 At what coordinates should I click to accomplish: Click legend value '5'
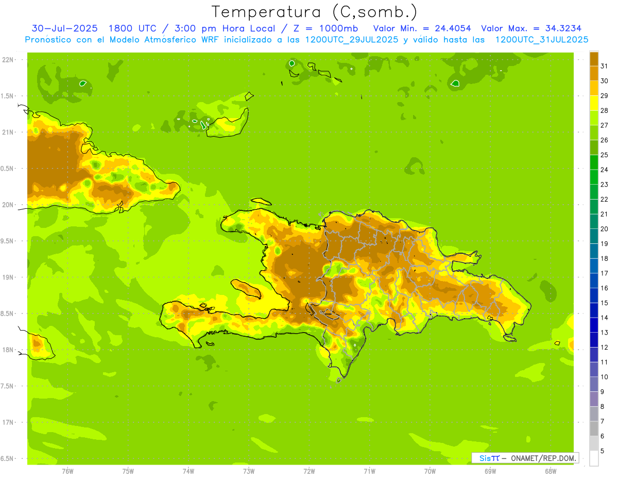(x=603, y=451)
